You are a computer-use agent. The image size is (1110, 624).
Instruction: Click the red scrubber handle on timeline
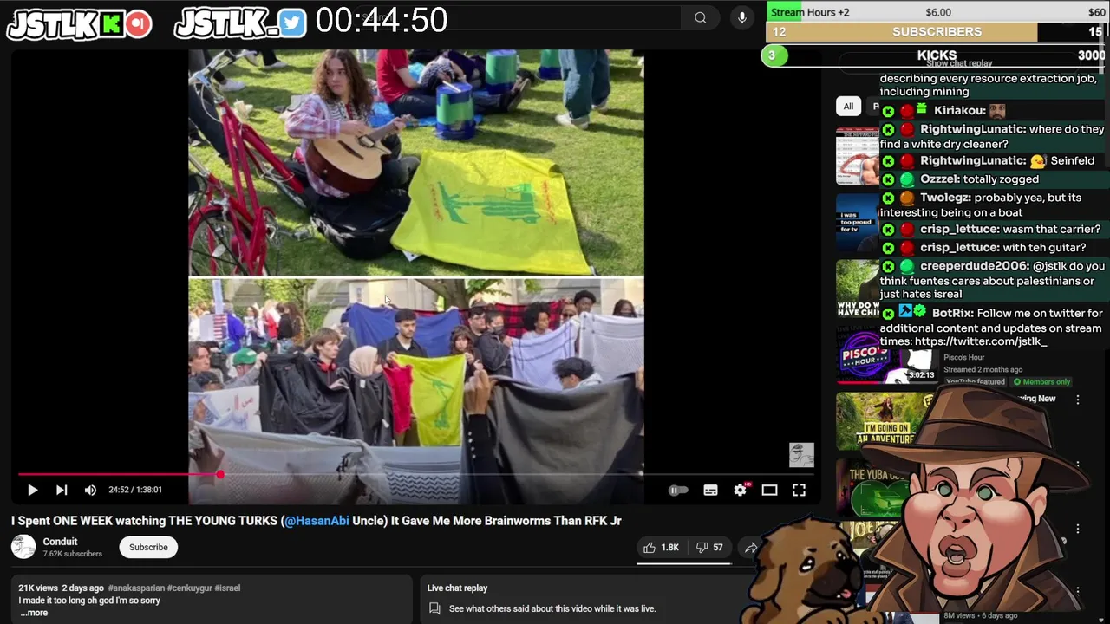(220, 474)
